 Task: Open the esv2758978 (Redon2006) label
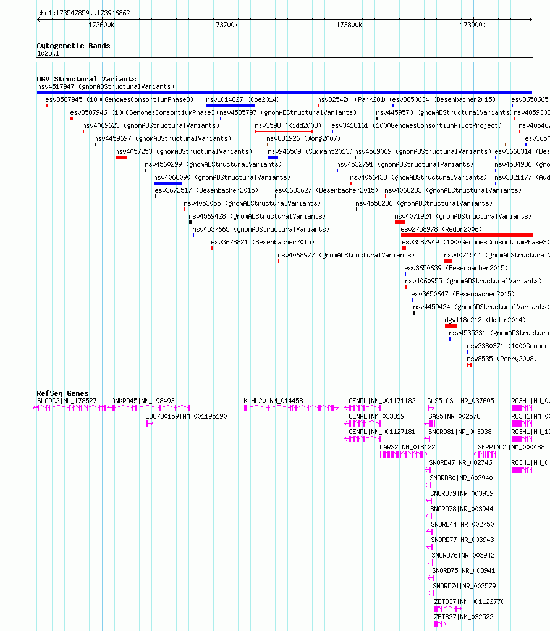pyautogui.click(x=441, y=229)
